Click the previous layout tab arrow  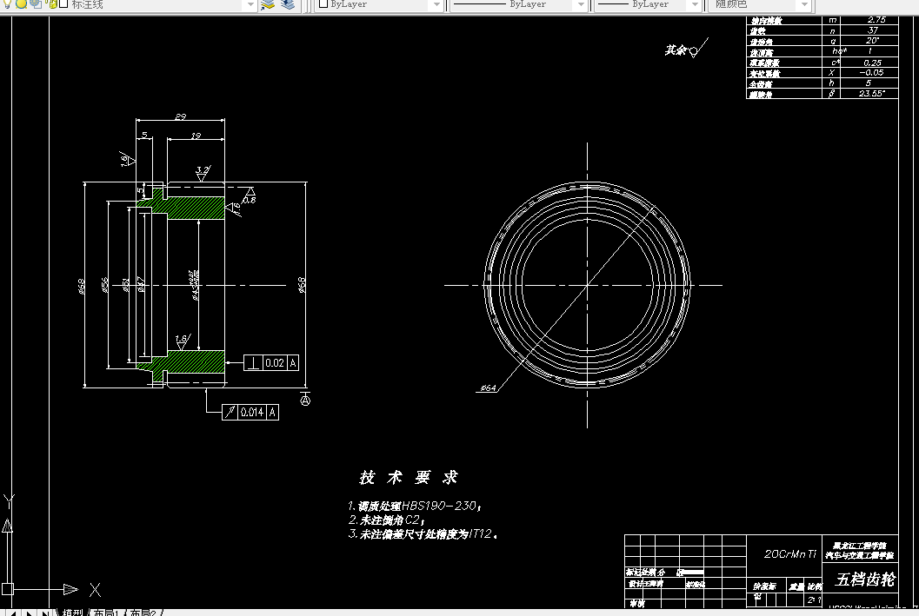(16, 613)
